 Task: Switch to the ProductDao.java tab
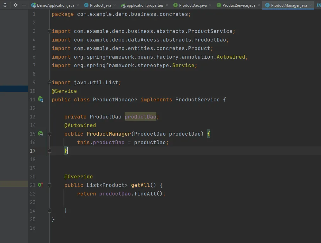[x=193, y=5]
